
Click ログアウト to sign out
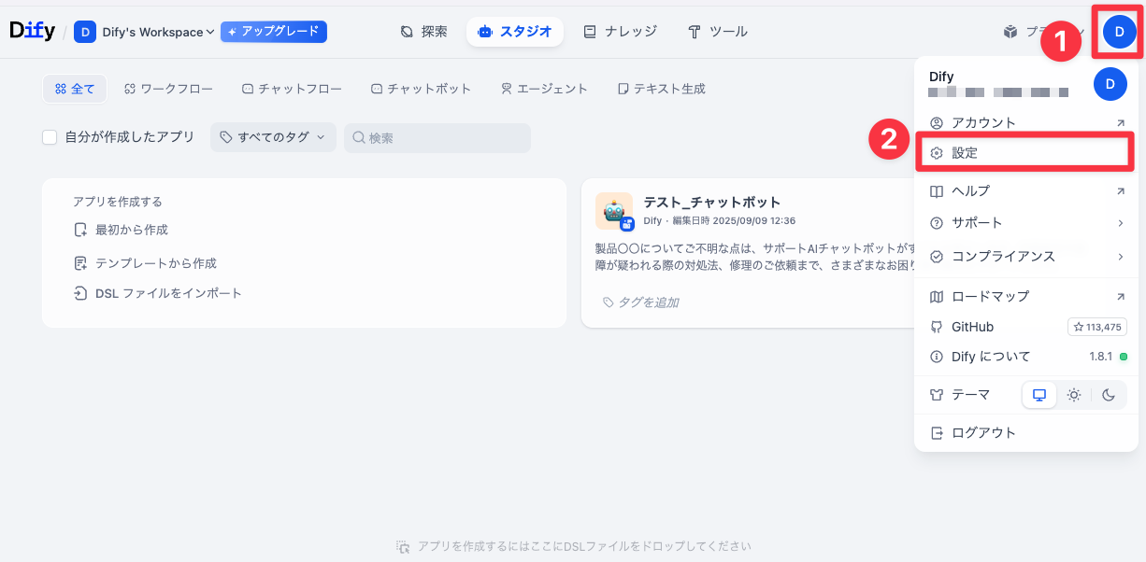pyautogui.click(x=983, y=433)
